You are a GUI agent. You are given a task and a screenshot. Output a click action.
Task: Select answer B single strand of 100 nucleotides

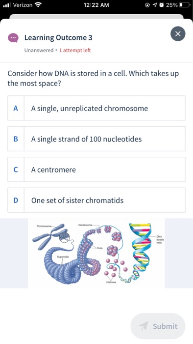(96, 139)
